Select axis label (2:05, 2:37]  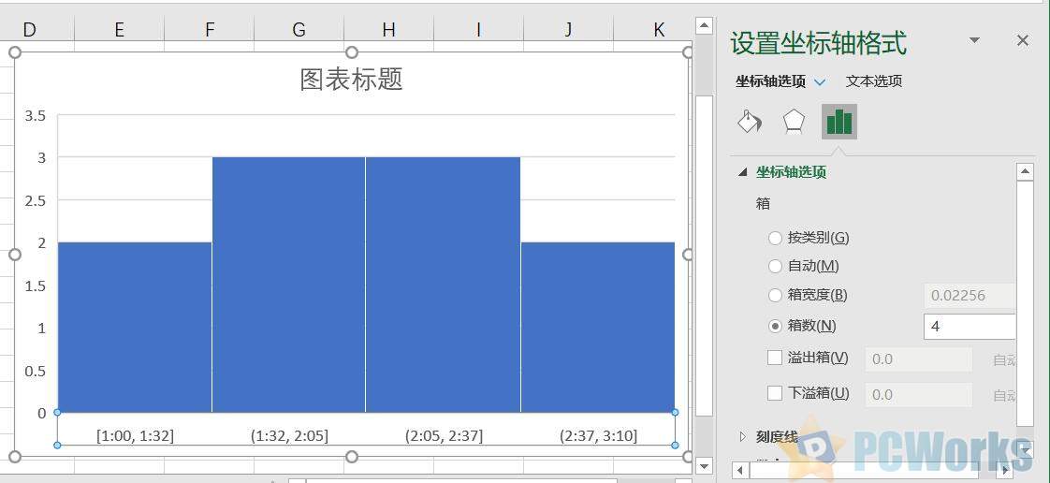click(x=444, y=436)
